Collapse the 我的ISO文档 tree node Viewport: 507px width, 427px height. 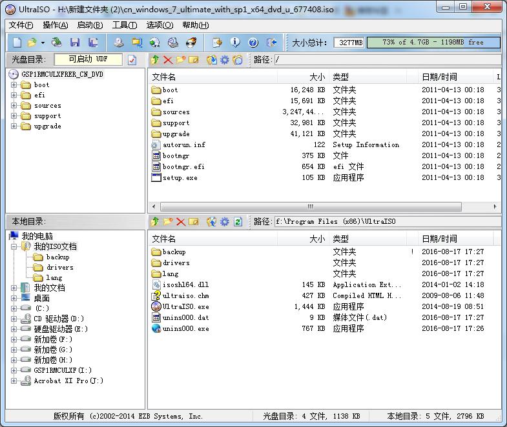(x=14, y=247)
